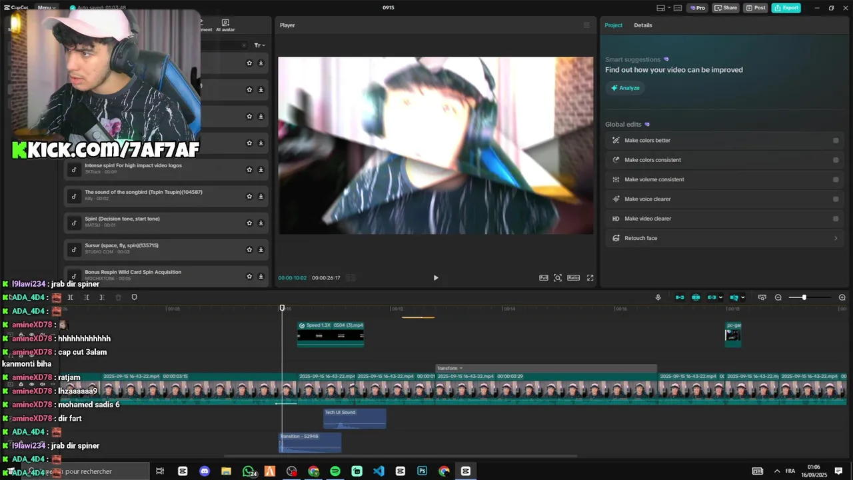Toggle the linkage icon
Image resolution: width=853 pixels, height=480 pixels.
[x=712, y=297]
